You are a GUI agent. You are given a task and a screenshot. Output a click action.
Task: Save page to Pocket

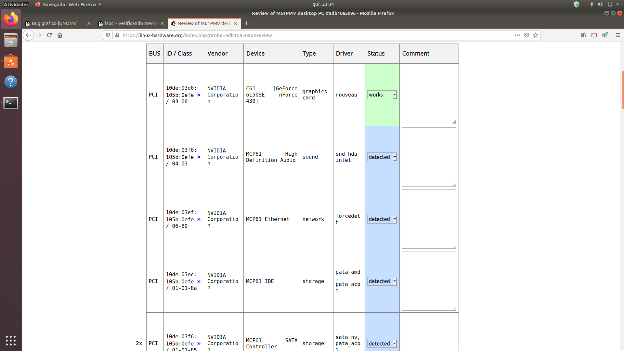[526, 35]
